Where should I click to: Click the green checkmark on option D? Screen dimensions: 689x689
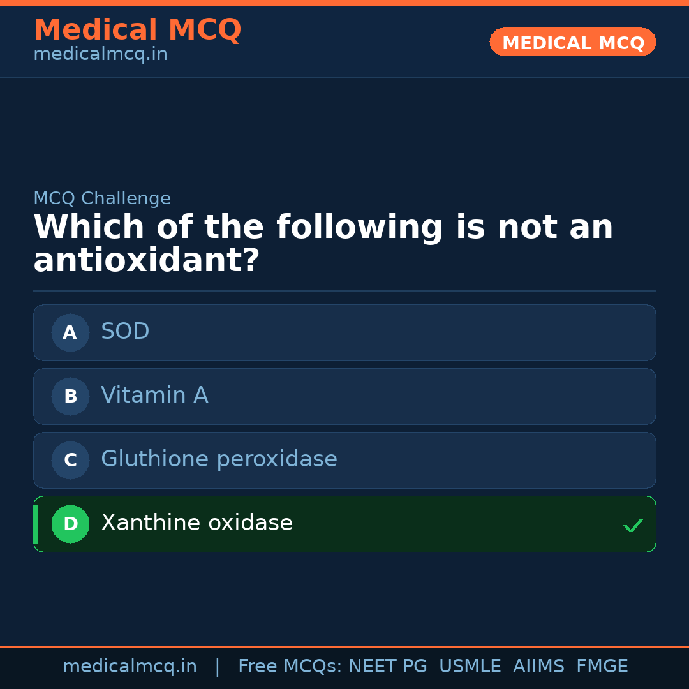(x=633, y=524)
